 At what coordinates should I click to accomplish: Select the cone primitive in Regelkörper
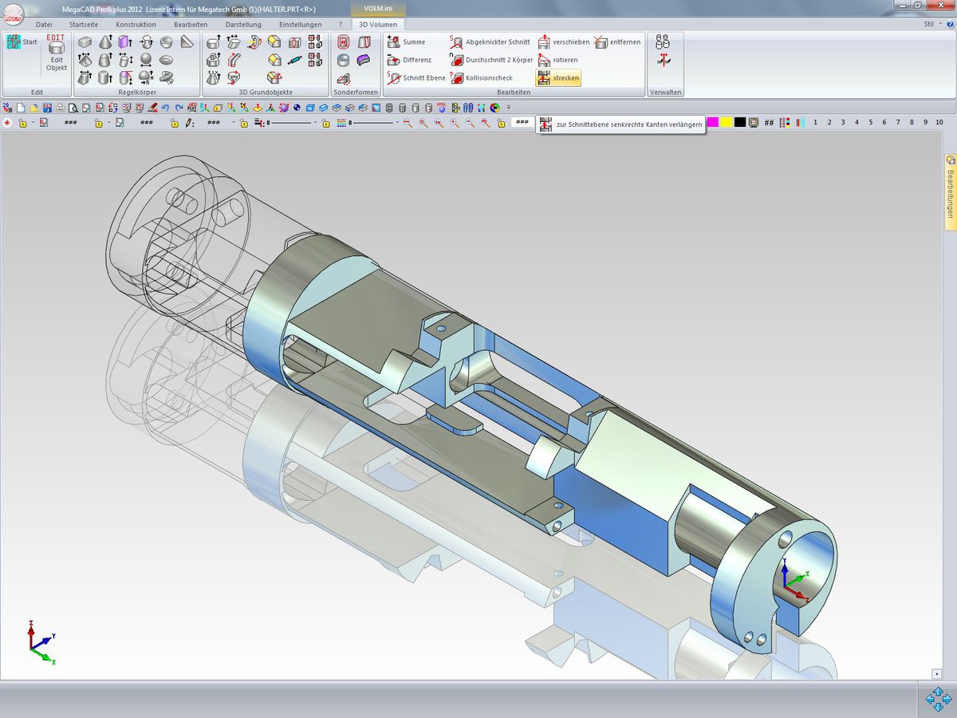coord(105,42)
